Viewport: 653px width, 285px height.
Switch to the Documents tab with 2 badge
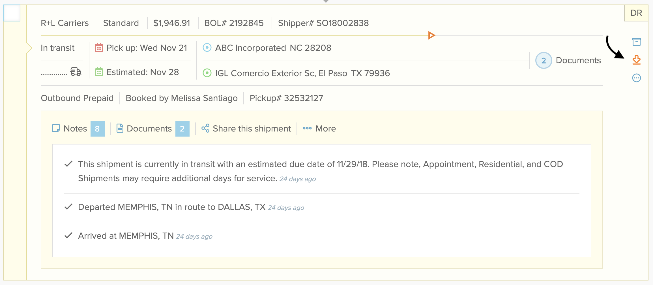coord(153,129)
